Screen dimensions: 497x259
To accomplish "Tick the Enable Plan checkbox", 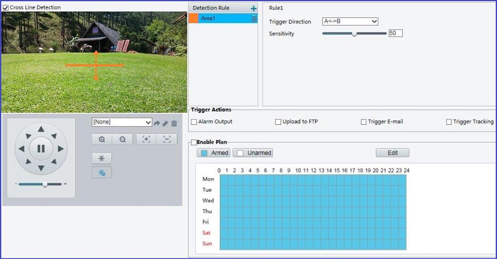I will (194, 143).
